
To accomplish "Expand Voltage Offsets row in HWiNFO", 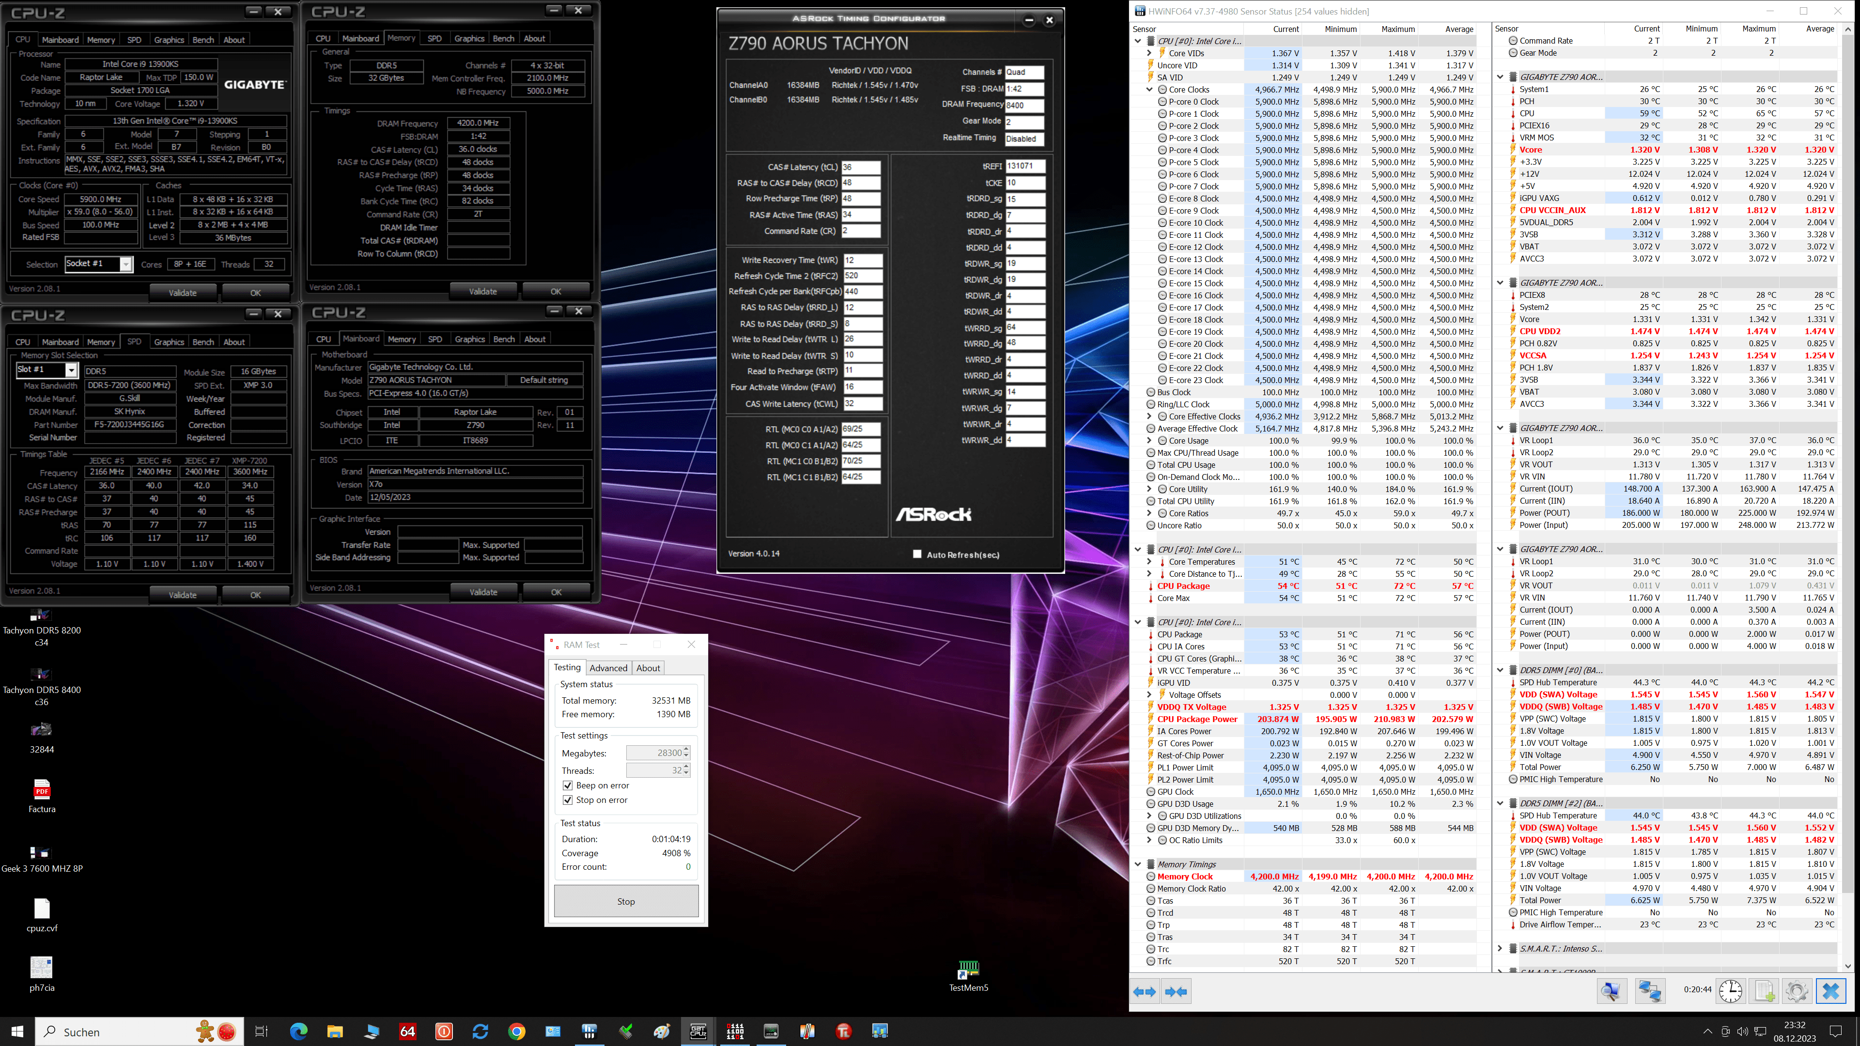I will point(1149,694).
